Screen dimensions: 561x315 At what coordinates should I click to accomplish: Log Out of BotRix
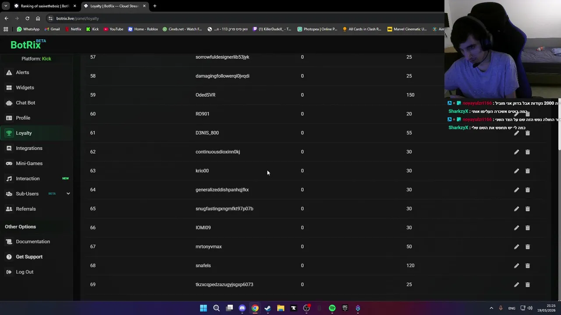(x=37, y=272)
